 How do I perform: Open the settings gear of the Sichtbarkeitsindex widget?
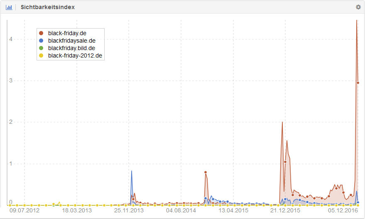(x=358, y=7)
